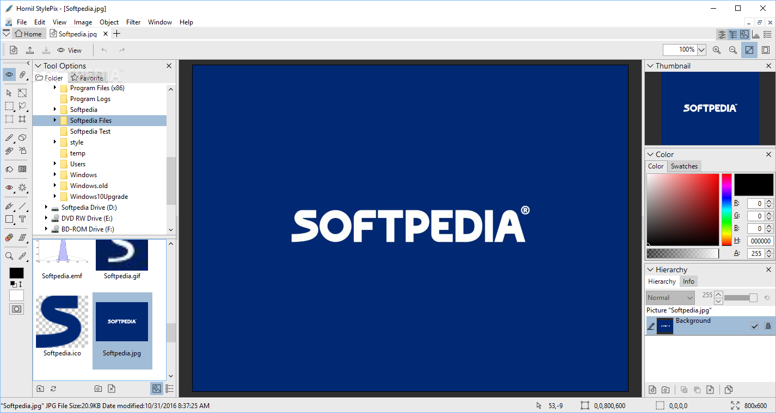The height and width of the screenshot is (413, 776).
Task: Toggle the actual size frame view button
Action: coord(766,50)
